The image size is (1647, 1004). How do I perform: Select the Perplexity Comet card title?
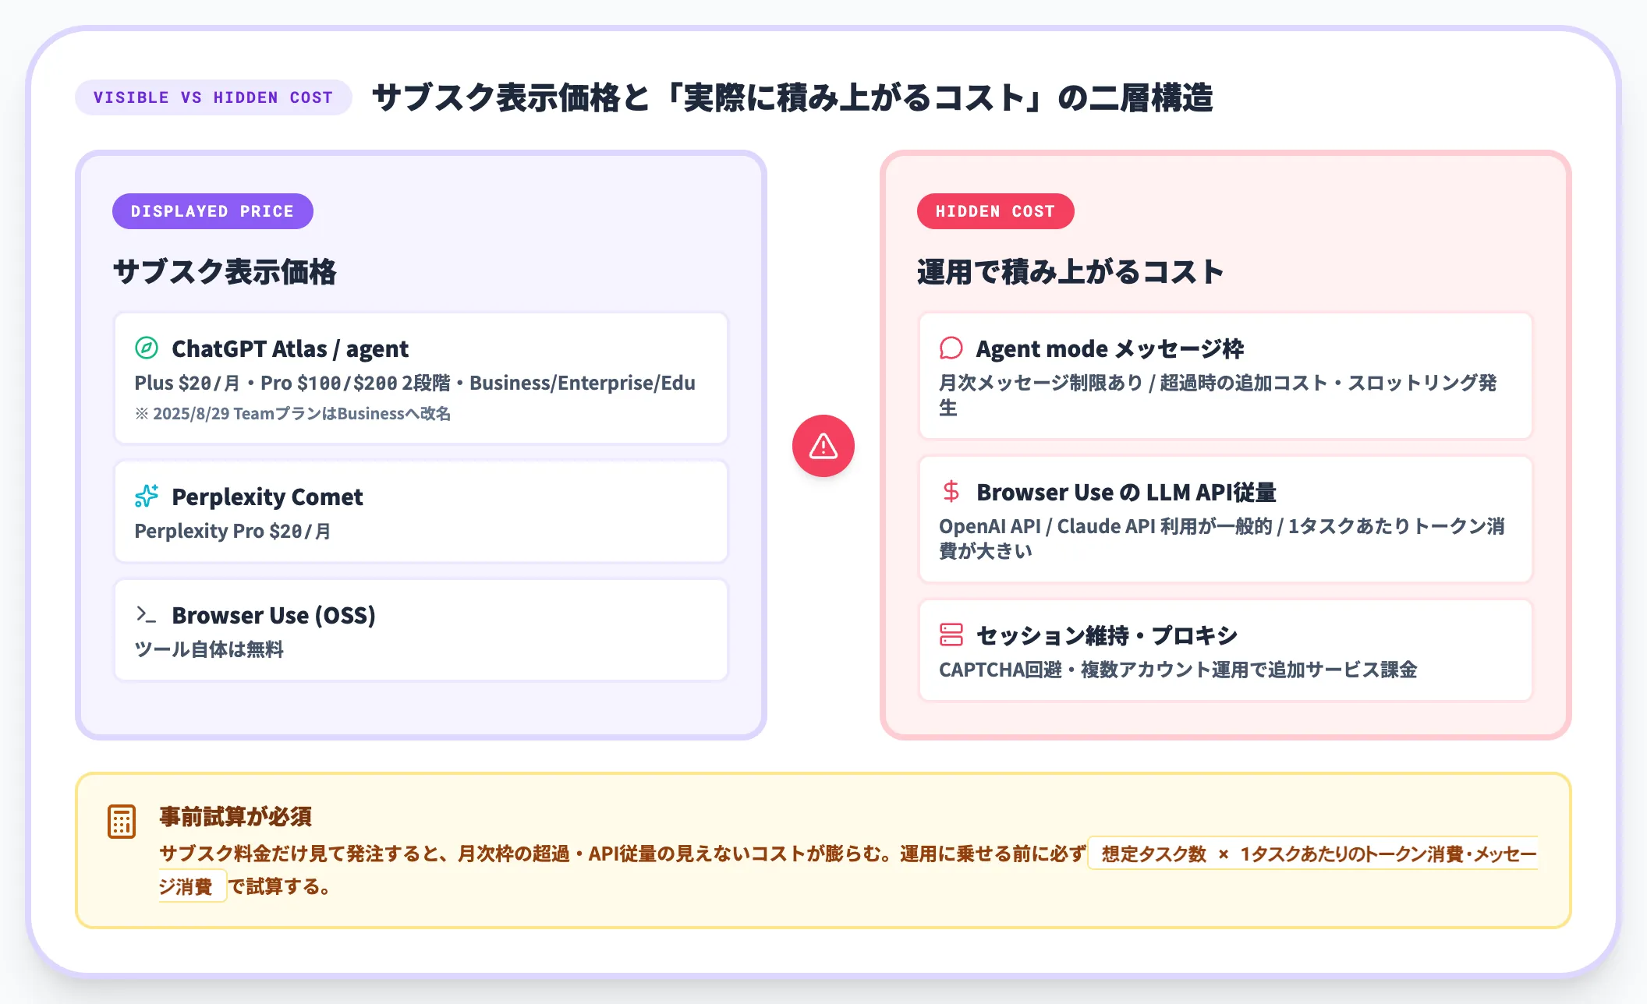267,497
